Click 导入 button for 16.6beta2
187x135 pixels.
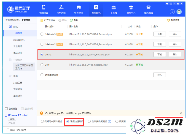click(175, 44)
